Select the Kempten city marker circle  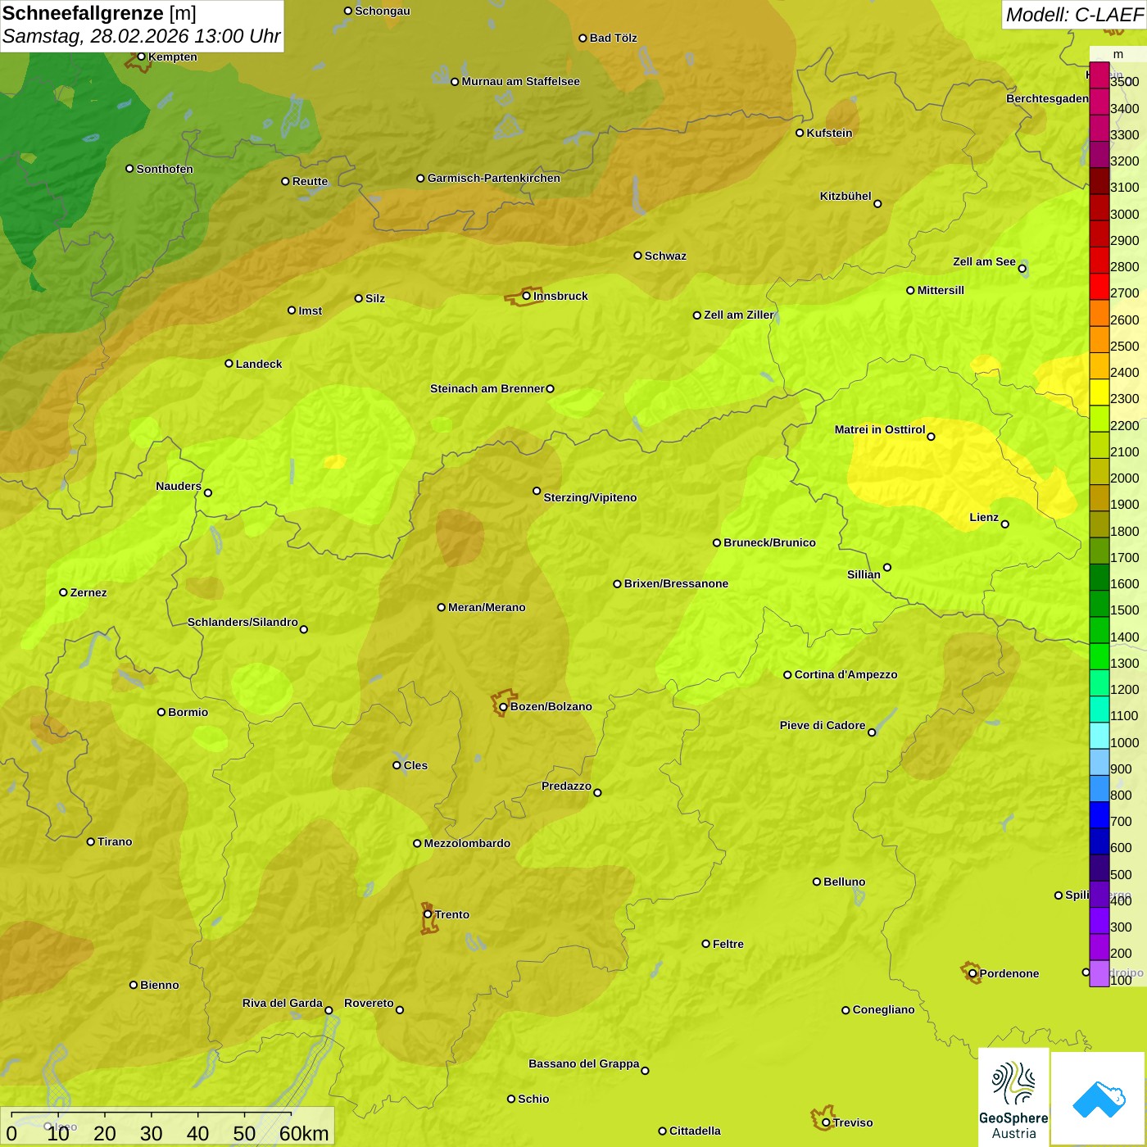tap(141, 57)
